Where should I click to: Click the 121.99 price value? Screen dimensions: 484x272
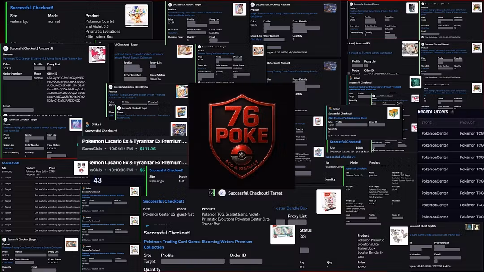(x=361, y=267)
